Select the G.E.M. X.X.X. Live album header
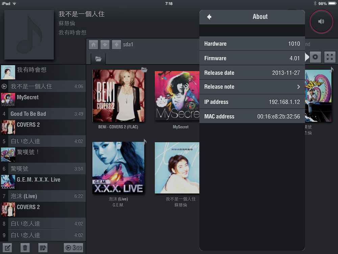Image resolution: width=338 pixels, height=254 pixels. pyautogui.click(x=43, y=182)
